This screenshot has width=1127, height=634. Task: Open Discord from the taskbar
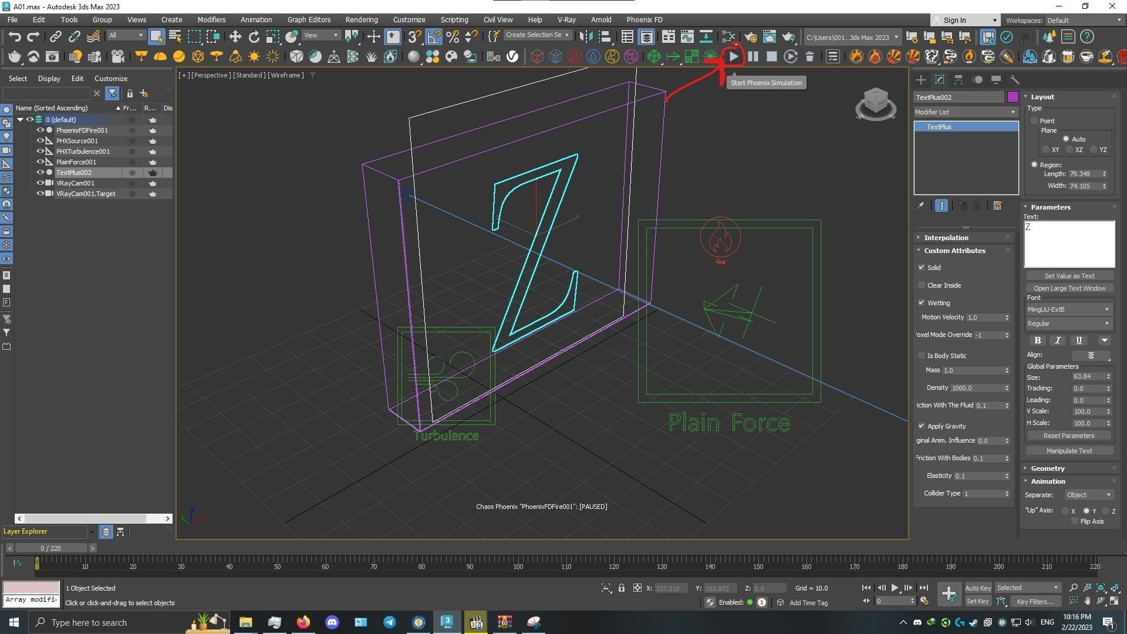click(332, 622)
